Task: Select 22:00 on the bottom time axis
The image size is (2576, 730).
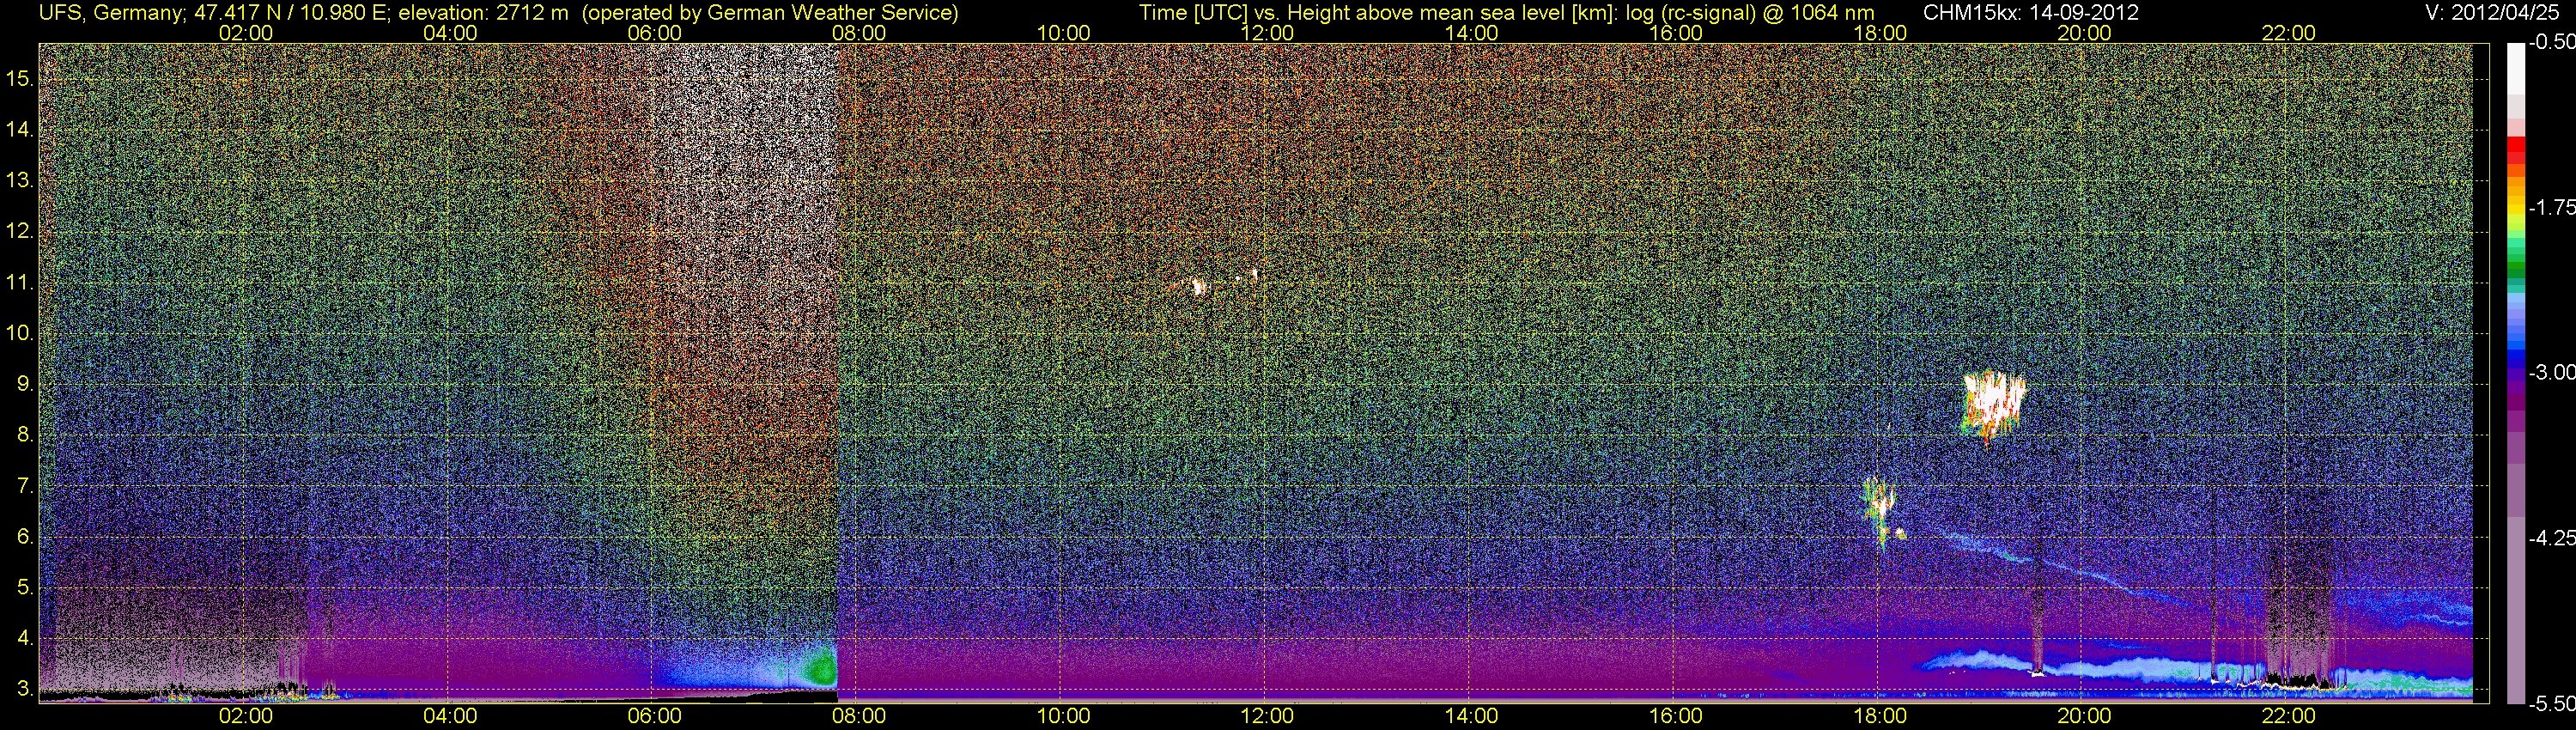Action: [x=2288, y=716]
